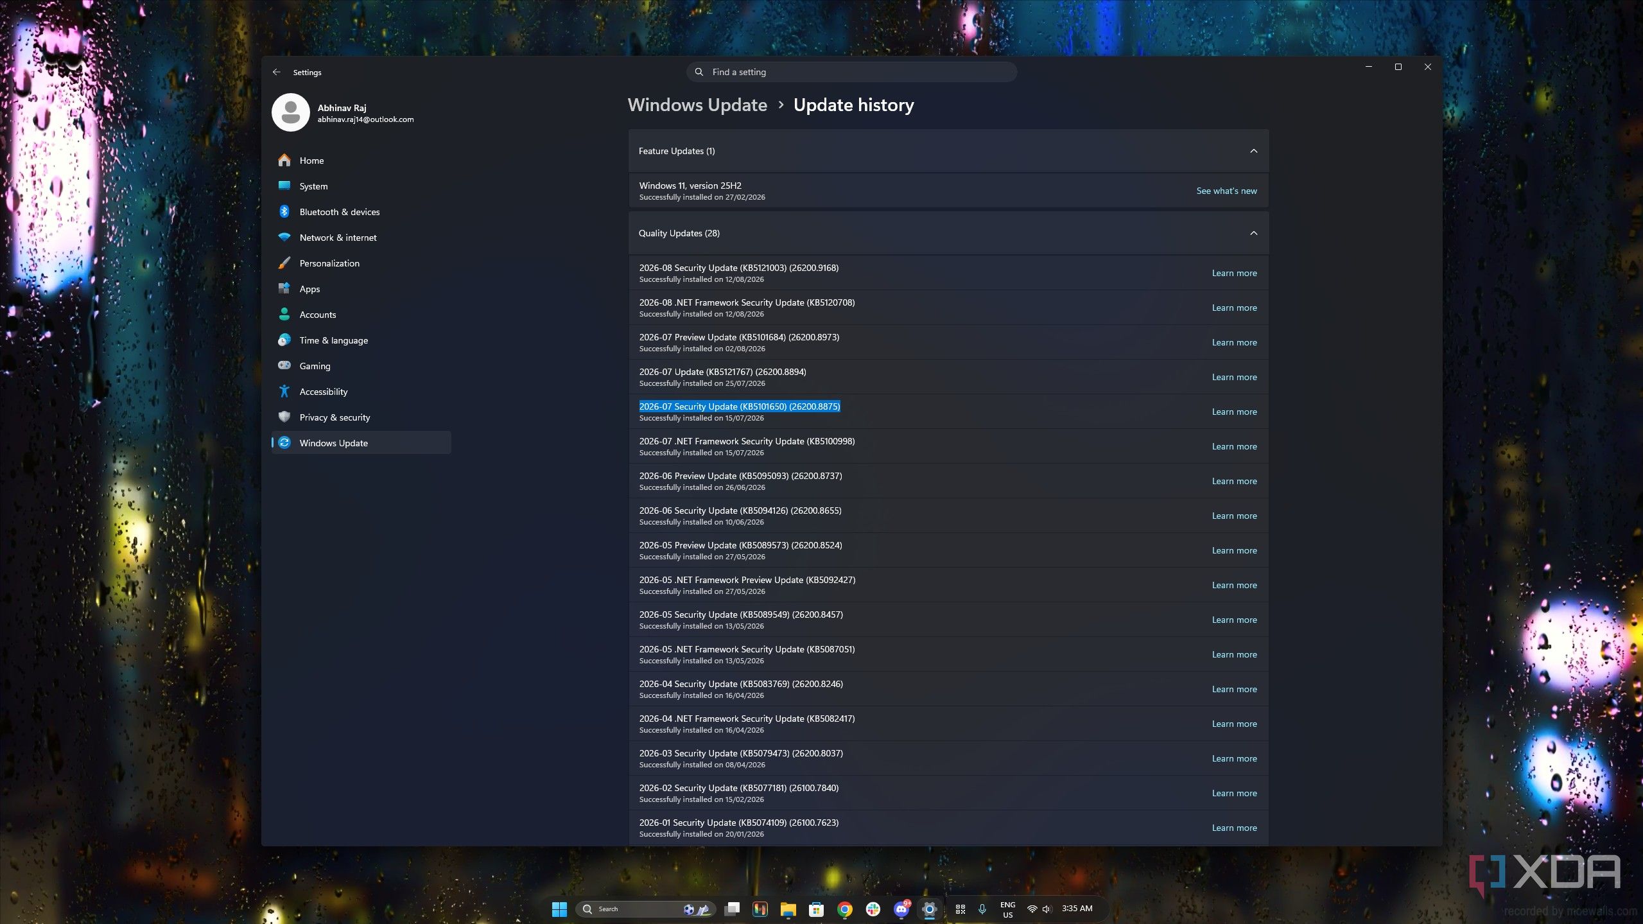Click highlighted 2026-07 Security Update (KB5101650) text
Screen dimensions: 1643x924
(739, 406)
